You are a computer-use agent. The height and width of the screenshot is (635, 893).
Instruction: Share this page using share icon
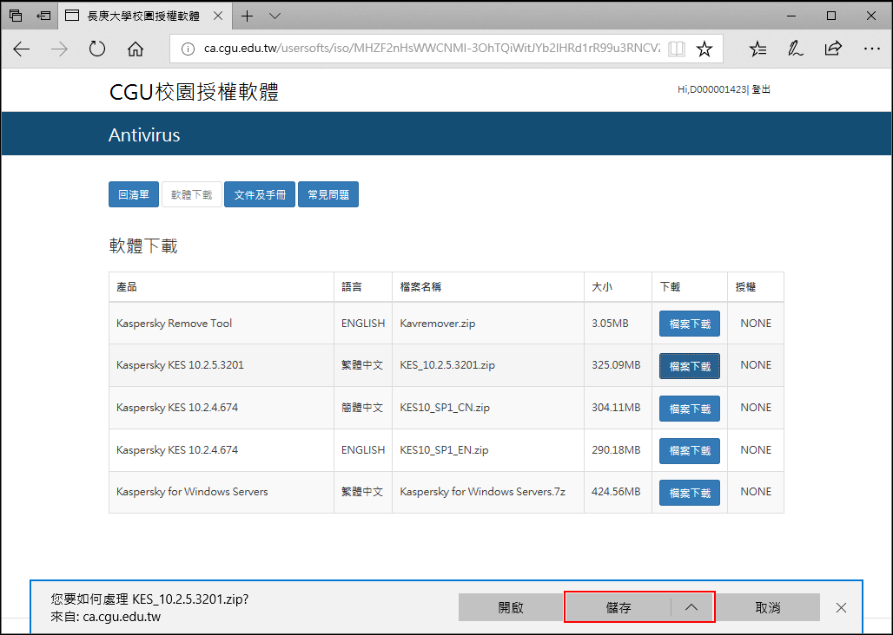(832, 49)
